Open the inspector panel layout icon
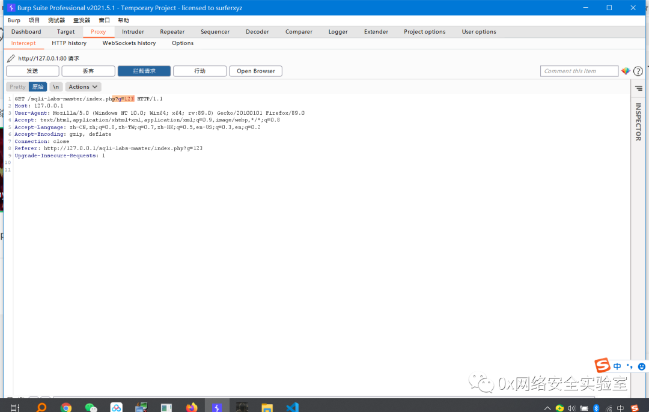The image size is (649, 412). (639, 88)
